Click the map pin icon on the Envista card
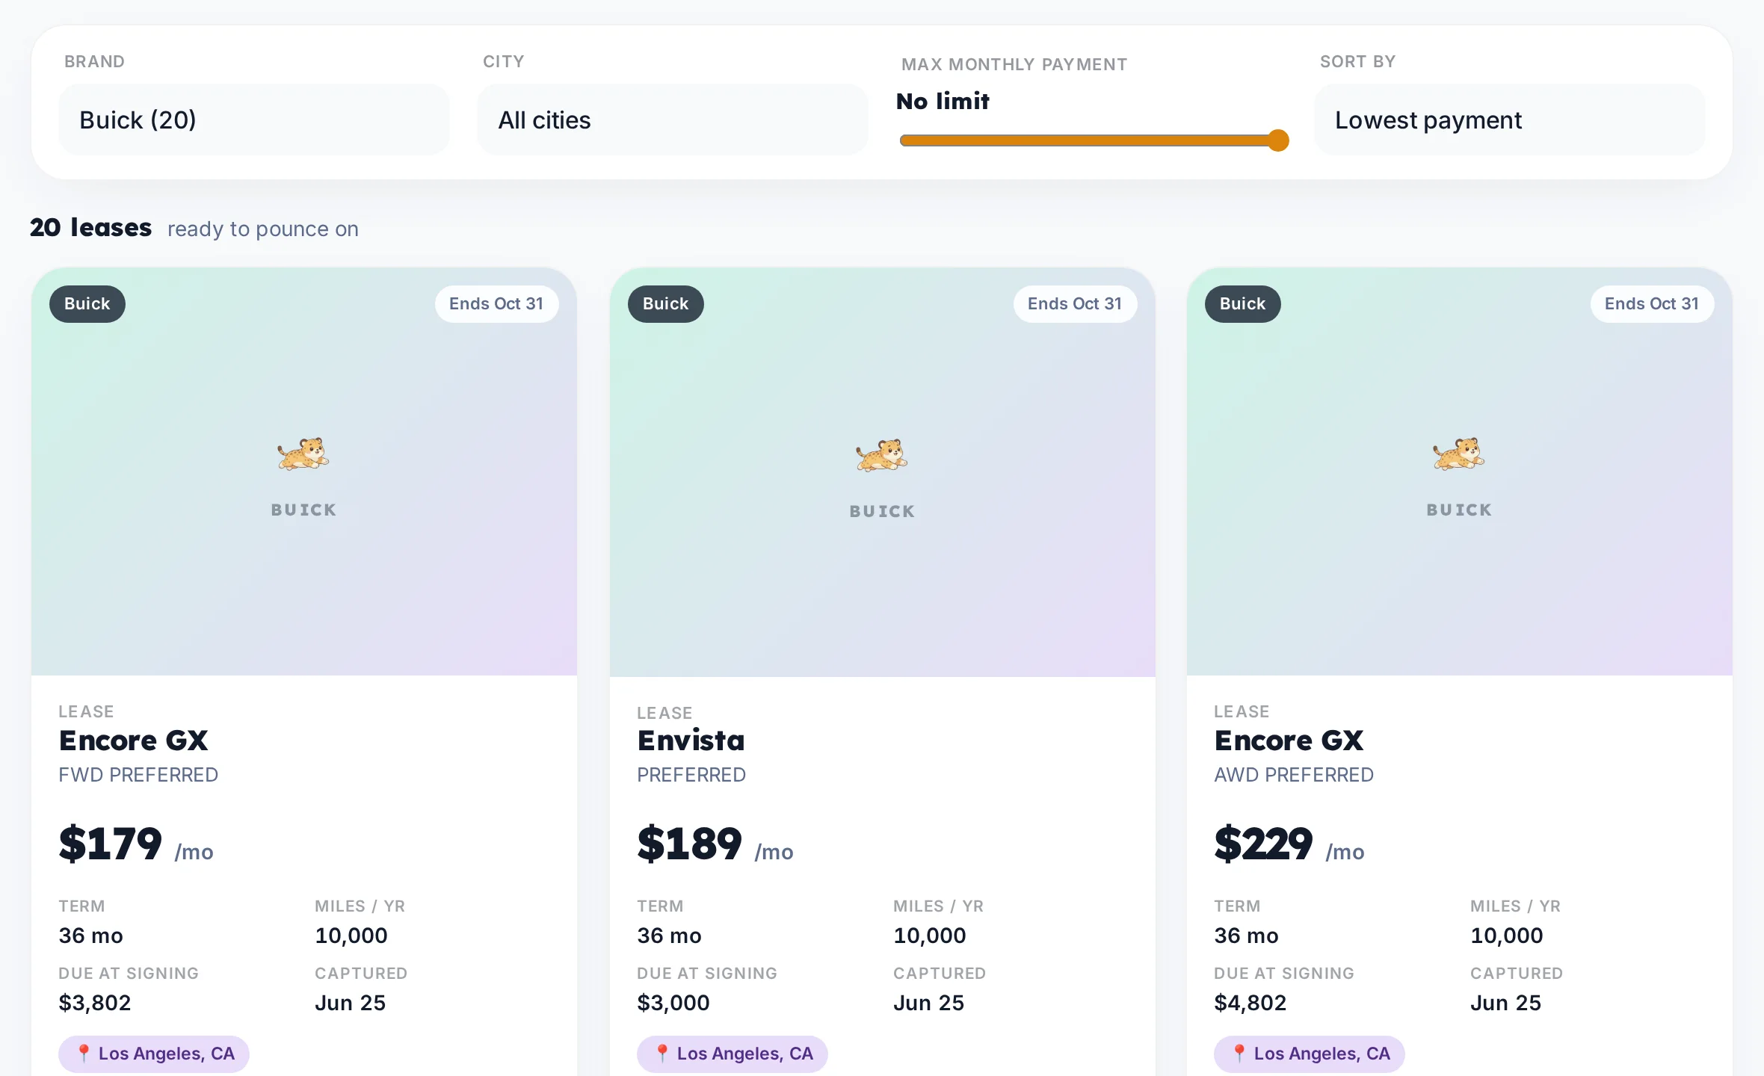 click(x=662, y=1054)
